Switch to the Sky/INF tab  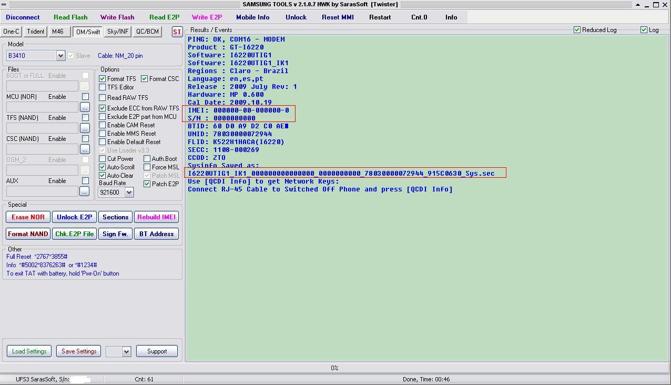(x=118, y=32)
